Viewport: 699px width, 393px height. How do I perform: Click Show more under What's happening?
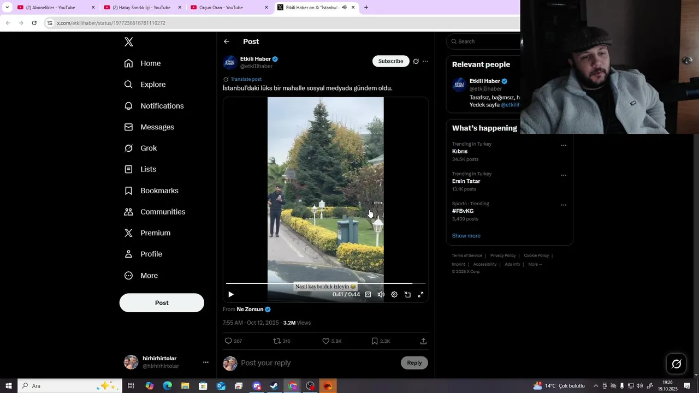point(466,236)
